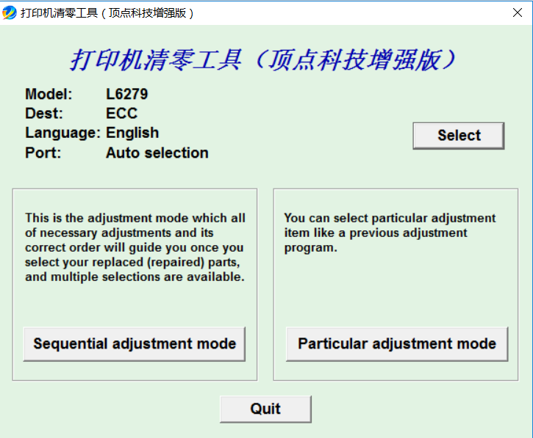
Task: Click the ECC destination value
Action: [121, 114]
